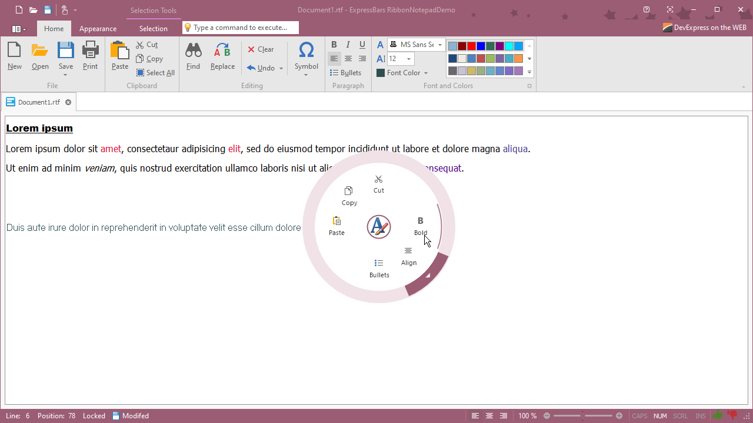The height and width of the screenshot is (423, 753).
Task: Toggle Underline in the ribbon
Action: pyautogui.click(x=362, y=45)
